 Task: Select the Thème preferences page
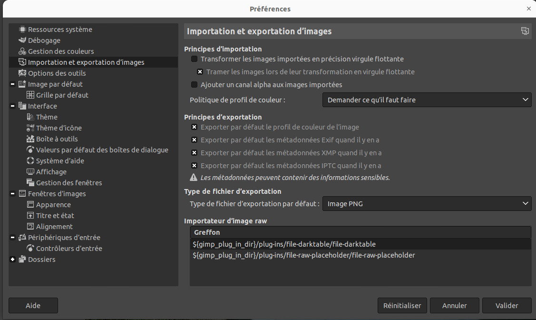pyautogui.click(x=47, y=117)
